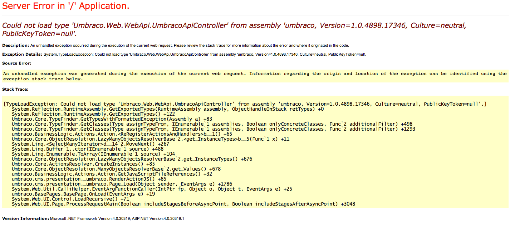Click the "TypeFinder.GetClasses" line ending +1293
The width and height of the screenshot is (510, 237).
(214, 129)
